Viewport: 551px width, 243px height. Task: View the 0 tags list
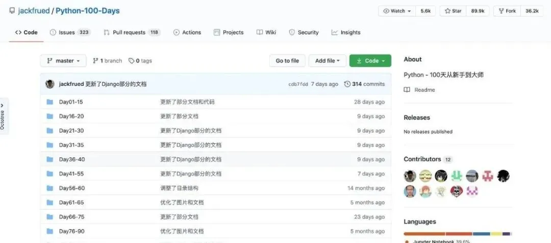click(140, 61)
